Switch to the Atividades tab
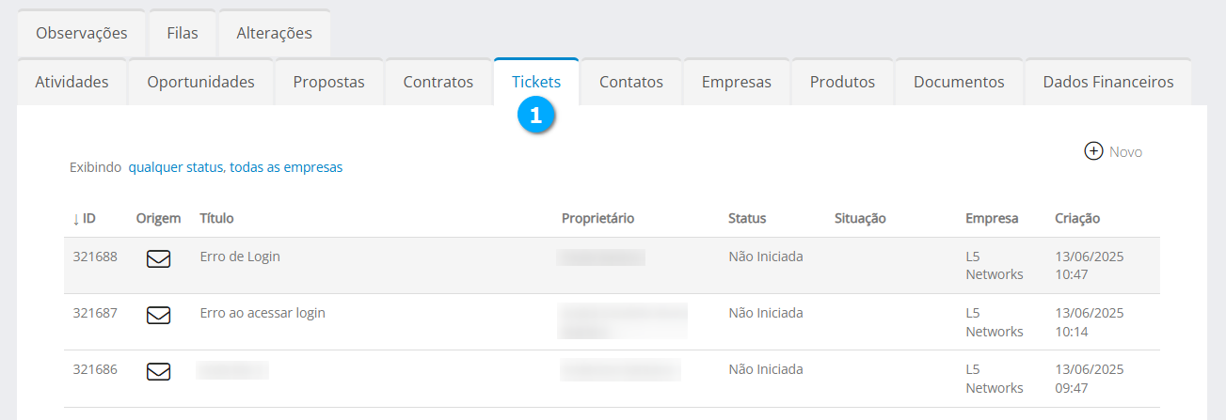The image size is (1226, 420). coord(72,82)
